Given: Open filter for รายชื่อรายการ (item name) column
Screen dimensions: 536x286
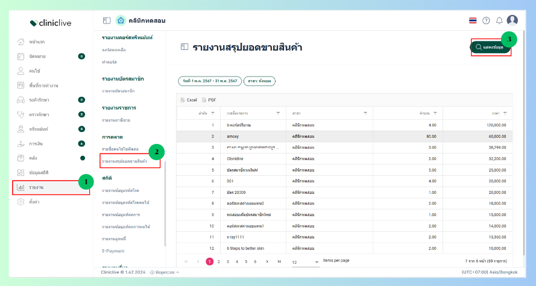Looking at the screenshot, I should pos(278,113).
